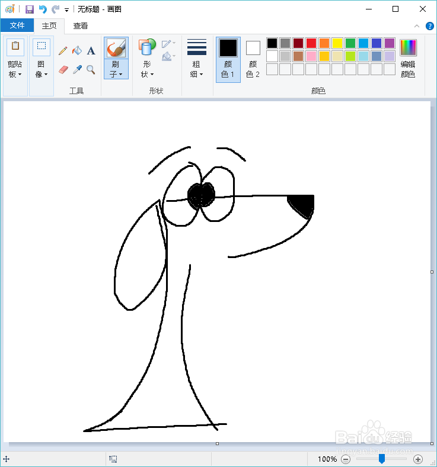Click the Brushes tool icon
Screen dimensions: 437x467
pyautogui.click(x=116, y=48)
